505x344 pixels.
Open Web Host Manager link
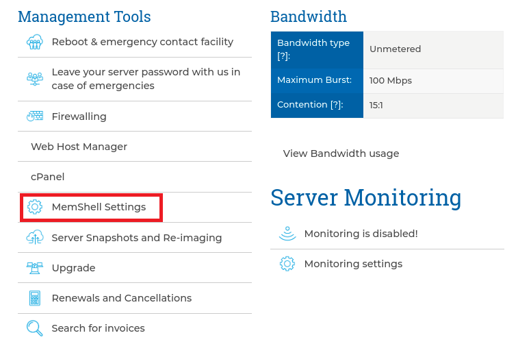pyautogui.click(x=79, y=147)
